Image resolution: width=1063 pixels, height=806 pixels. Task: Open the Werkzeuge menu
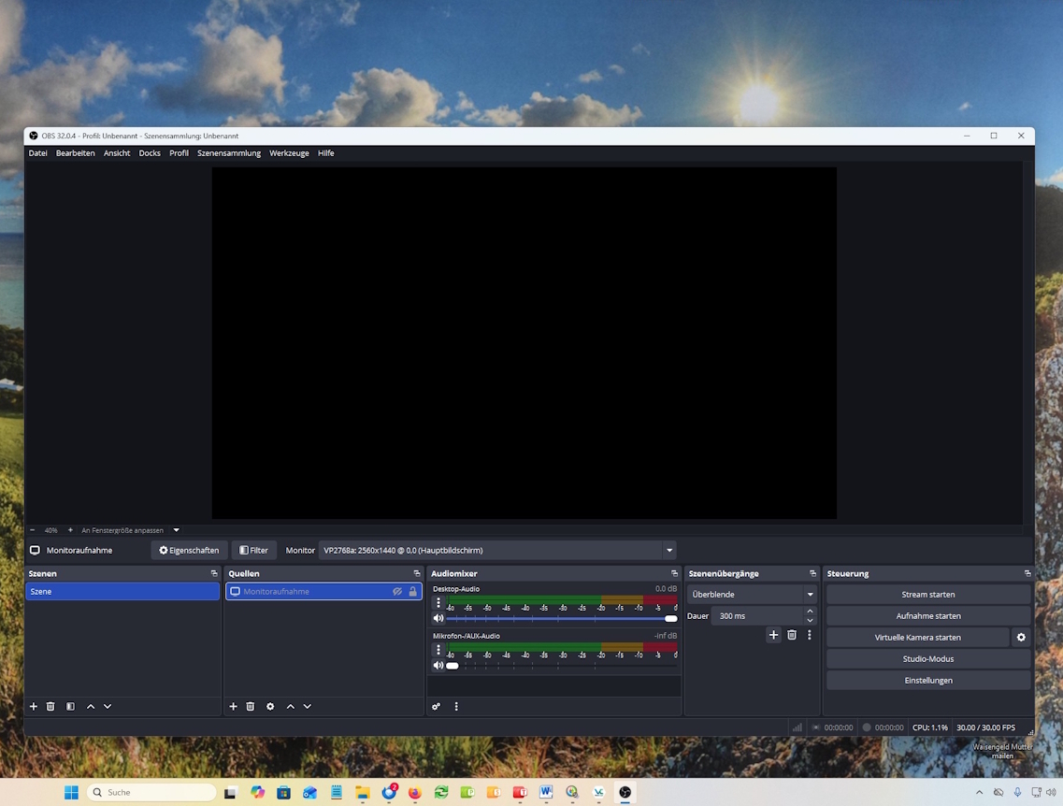pyautogui.click(x=290, y=153)
